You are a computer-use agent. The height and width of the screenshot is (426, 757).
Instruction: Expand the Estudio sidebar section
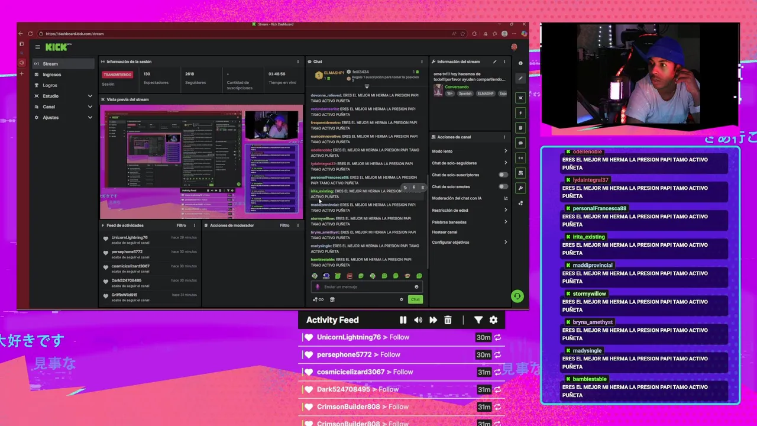point(63,96)
